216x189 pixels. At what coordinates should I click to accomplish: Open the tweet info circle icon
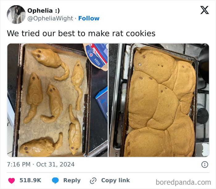(x=205, y=165)
